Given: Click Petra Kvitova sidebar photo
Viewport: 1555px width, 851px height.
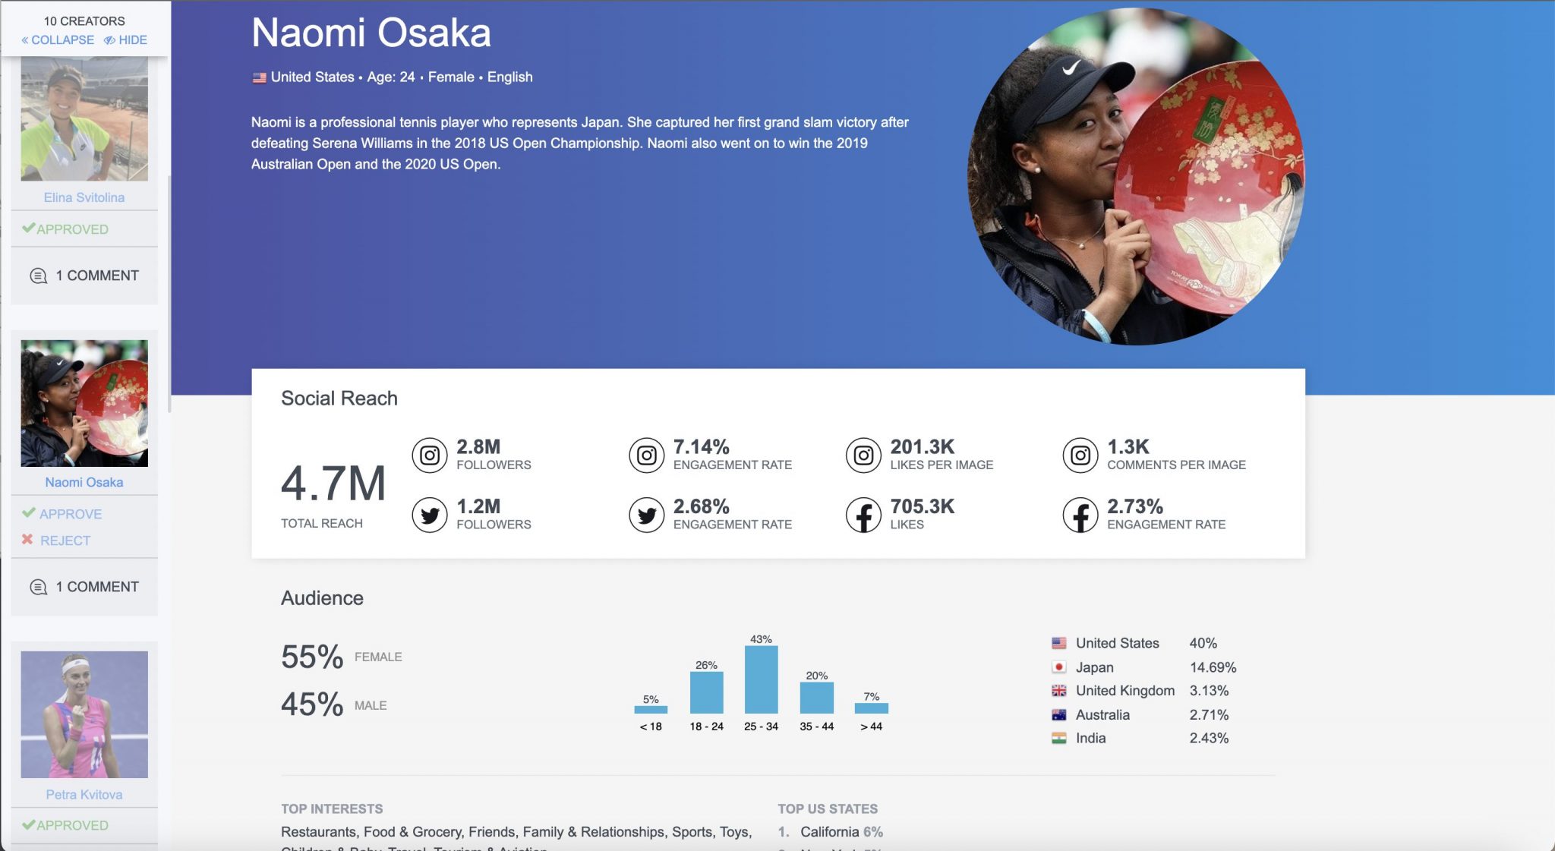Looking at the screenshot, I should tap(84, 714).
